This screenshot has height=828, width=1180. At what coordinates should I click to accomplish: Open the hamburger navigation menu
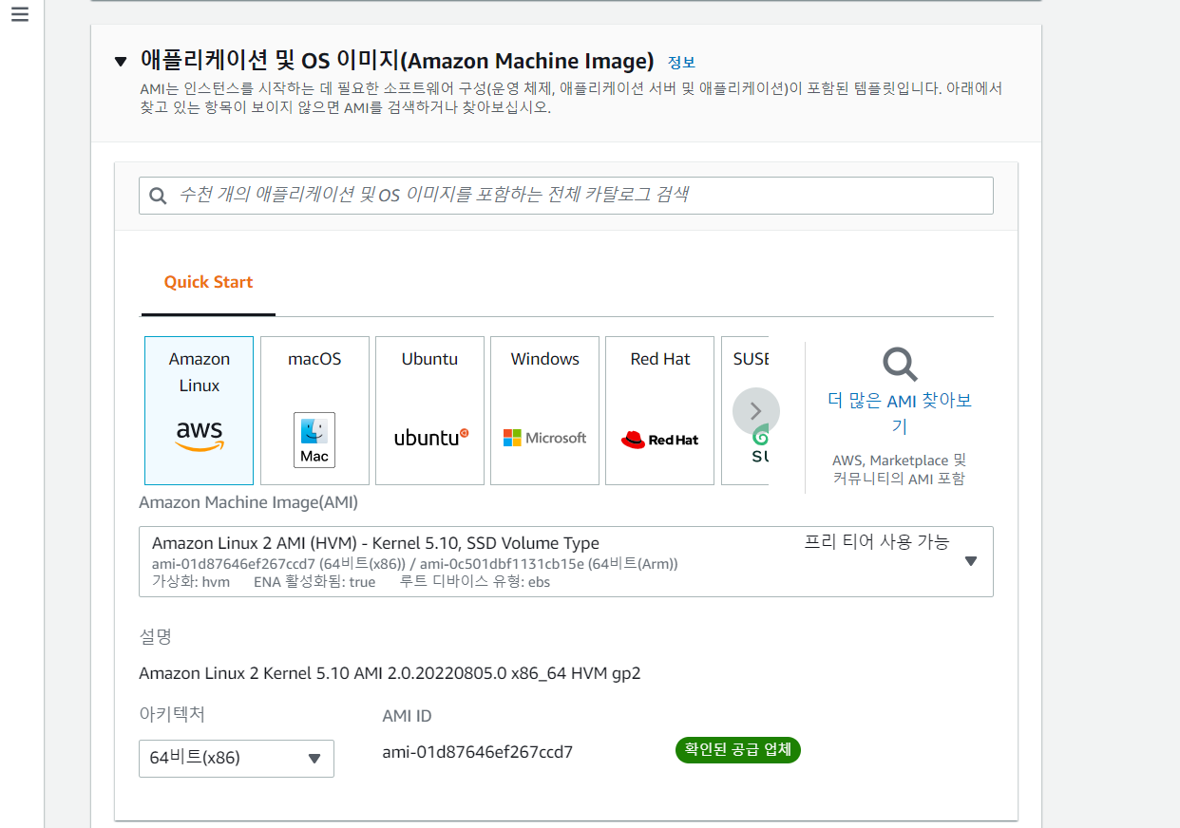[x=20, y=14]
